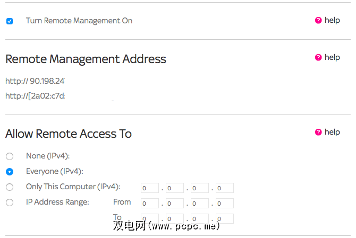Image resolution: width=356 pixels, height=238 pixels.
Task: Click help icon for Remote Management Address
Action: 318,58
